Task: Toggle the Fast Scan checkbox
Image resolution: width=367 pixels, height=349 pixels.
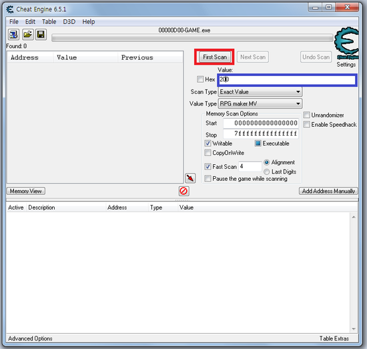Action: [x=208, y=167]
